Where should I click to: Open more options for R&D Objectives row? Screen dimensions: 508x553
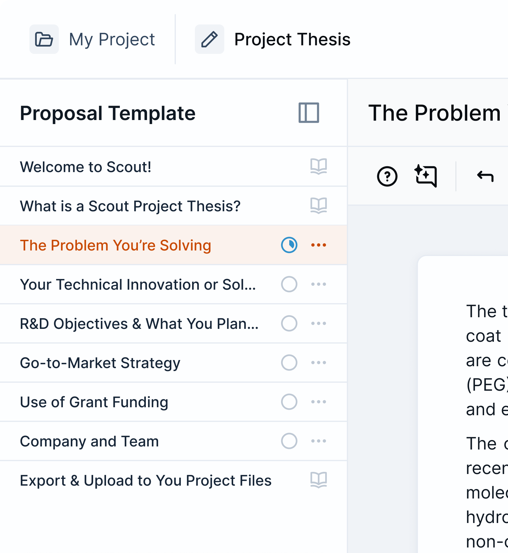[319, 323]
